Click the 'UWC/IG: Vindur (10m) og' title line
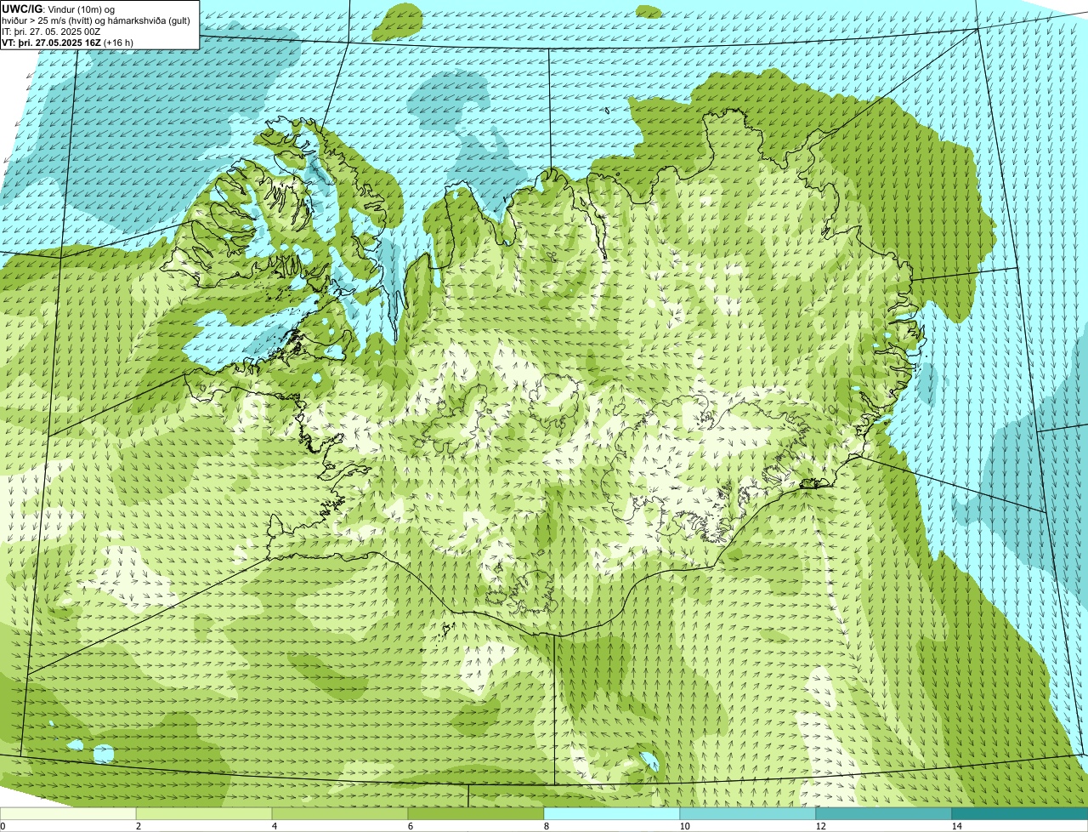1088x832 pixels. coord(59,9)
